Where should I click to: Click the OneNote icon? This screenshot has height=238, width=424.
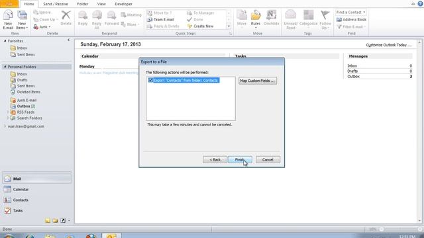[x=271, y=18]
